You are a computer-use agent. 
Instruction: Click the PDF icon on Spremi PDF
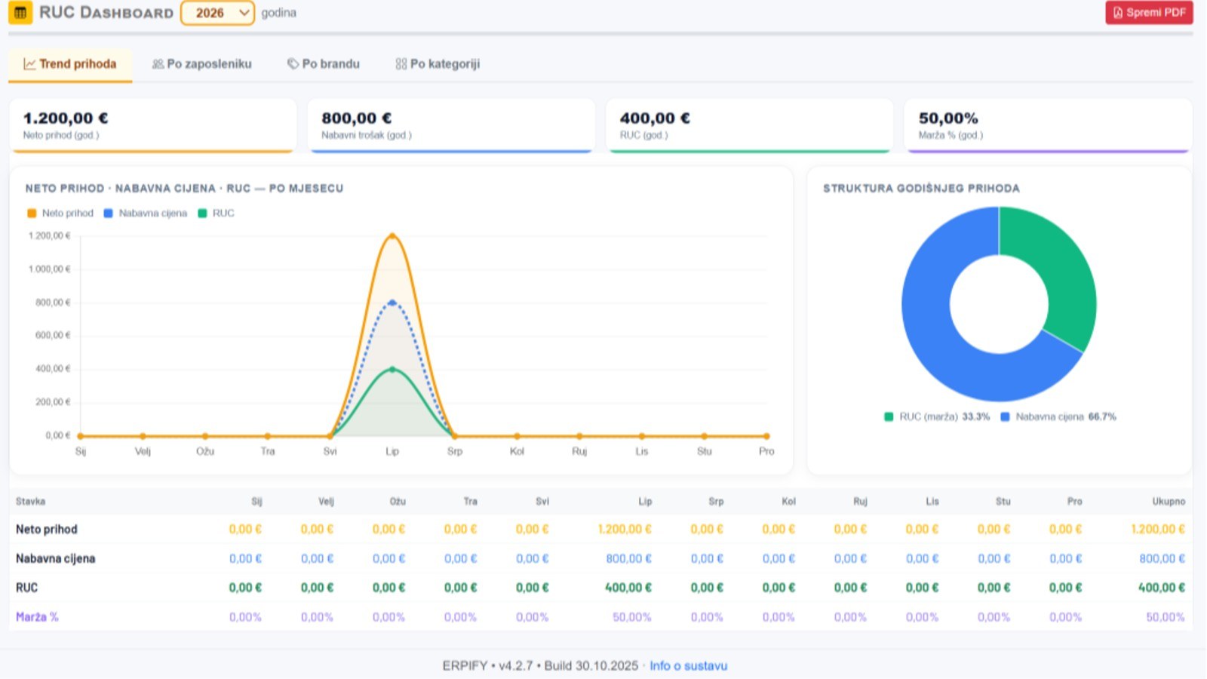[x=1118, y=13]
